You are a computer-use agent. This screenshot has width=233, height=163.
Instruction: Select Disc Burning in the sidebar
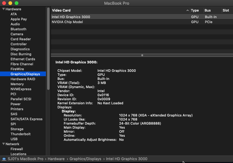[21, 54]
